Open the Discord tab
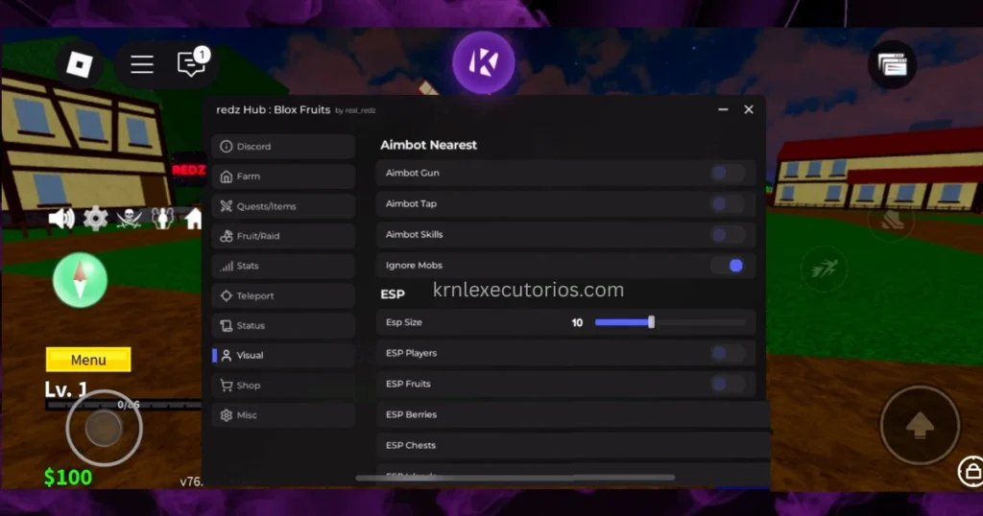The image size is (983, 516). (x=283, y=147)
